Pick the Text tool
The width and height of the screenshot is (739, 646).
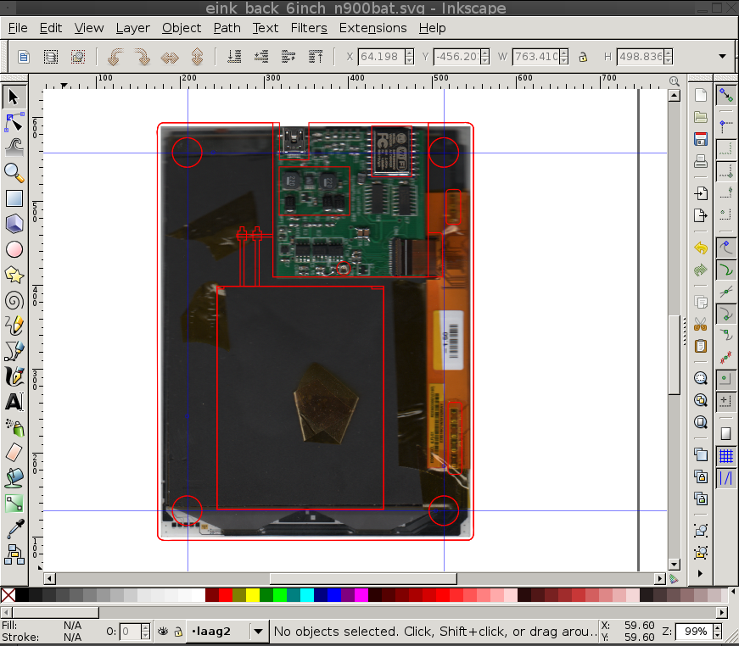[14, 401]
